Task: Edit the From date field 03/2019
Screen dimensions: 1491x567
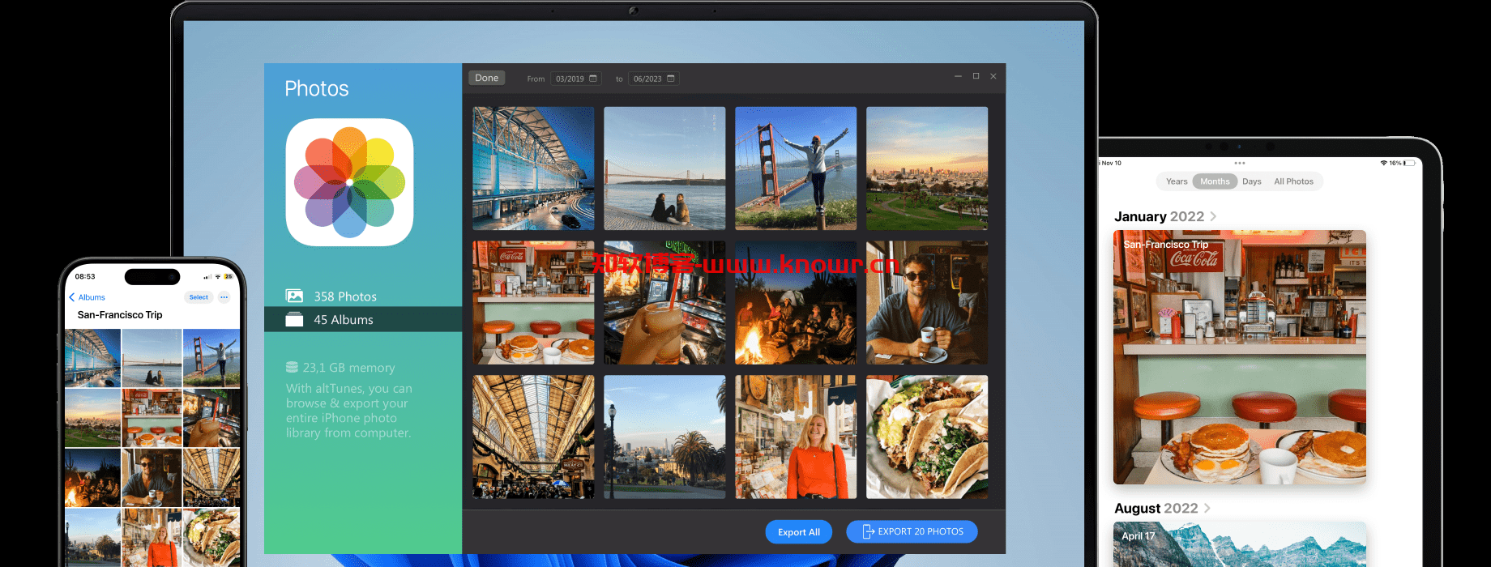Action: click(x=575, y=79)
